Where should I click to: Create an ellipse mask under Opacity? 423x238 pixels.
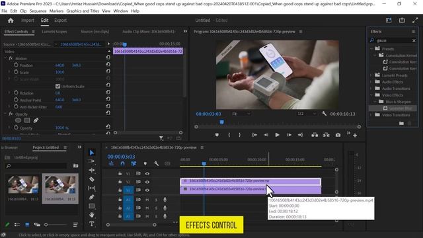tap(18, 120)
